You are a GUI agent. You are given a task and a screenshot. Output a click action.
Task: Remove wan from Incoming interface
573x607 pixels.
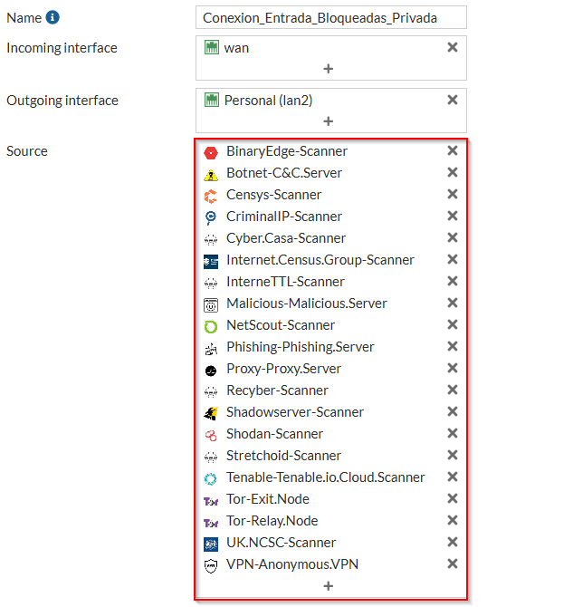click(453, 47)
